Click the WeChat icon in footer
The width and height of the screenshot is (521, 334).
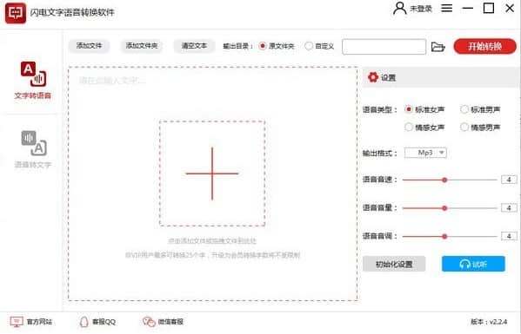[x=149, y=321]
